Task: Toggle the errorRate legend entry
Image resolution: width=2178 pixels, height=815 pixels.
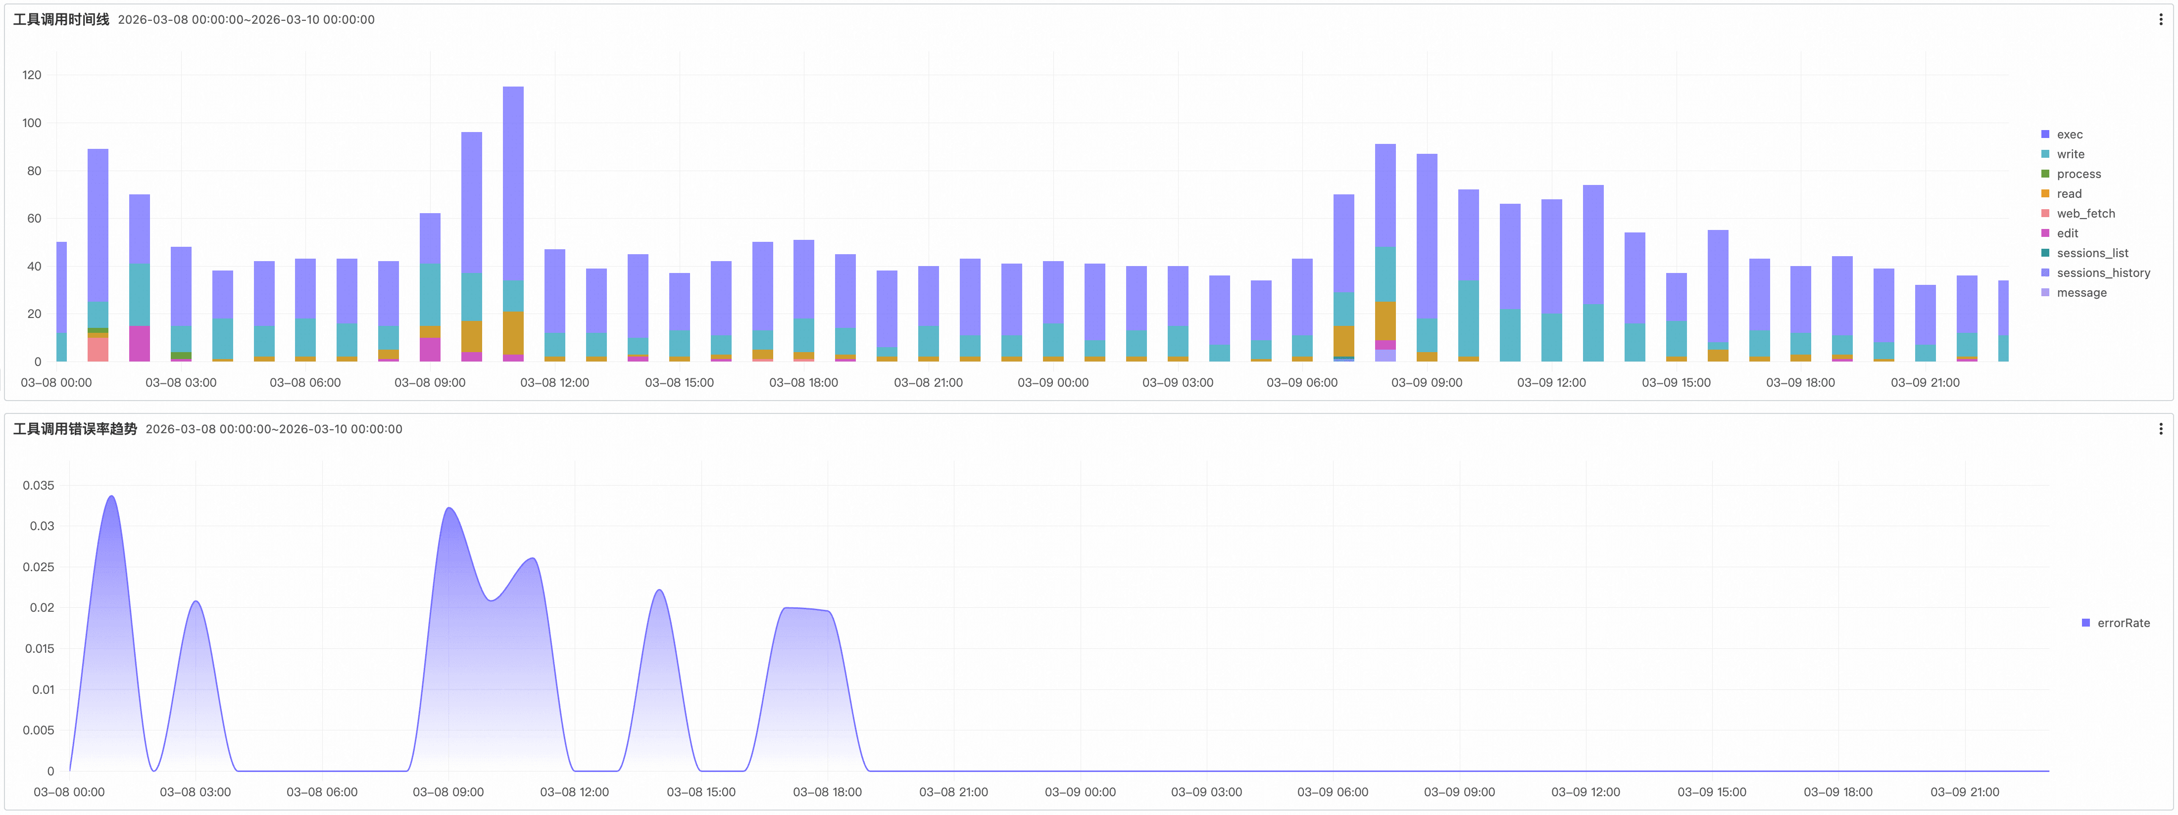Action: click(x=2122, y=623)
